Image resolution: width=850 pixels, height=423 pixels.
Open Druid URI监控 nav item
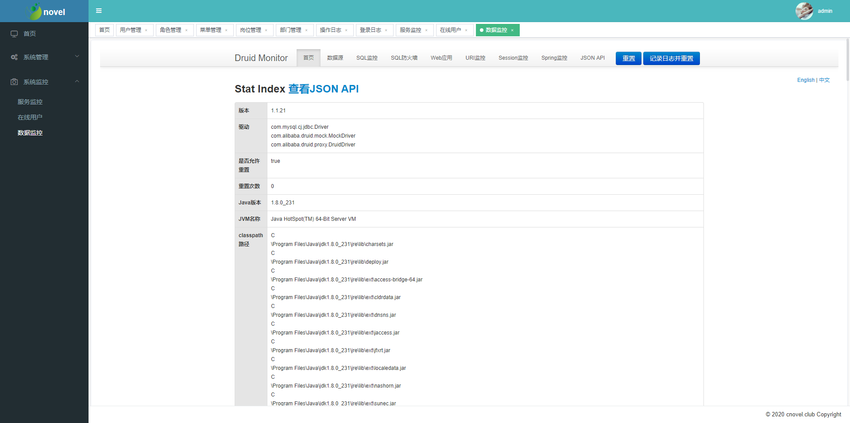pos(475,58)
